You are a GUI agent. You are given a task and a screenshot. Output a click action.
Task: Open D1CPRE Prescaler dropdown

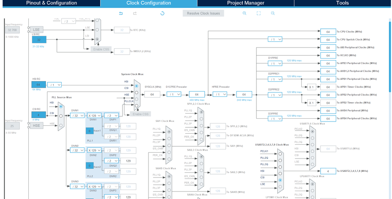point(174,94)
